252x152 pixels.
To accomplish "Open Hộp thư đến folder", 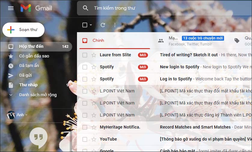I will [x=36, y=46].
